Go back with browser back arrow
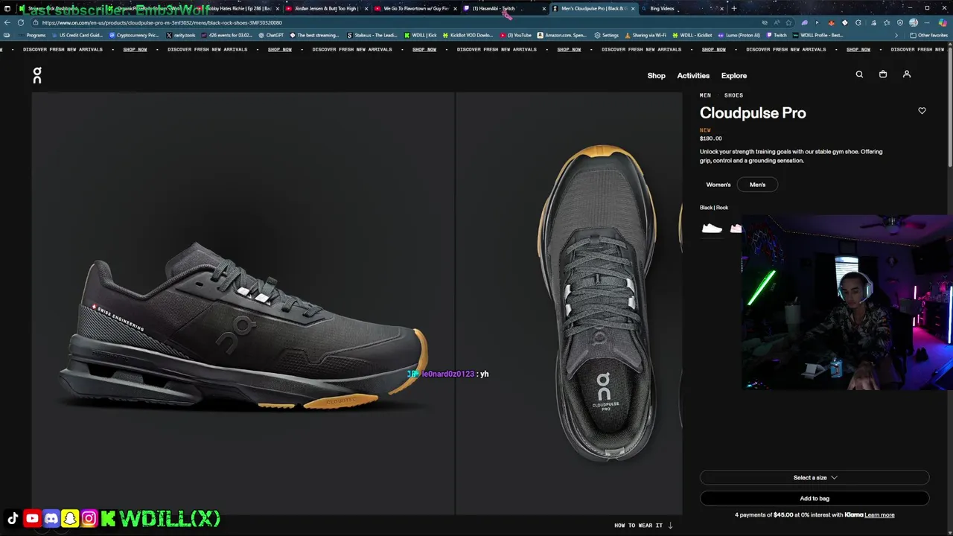Screen dimensions: 953x536 [x=7, y=22]
